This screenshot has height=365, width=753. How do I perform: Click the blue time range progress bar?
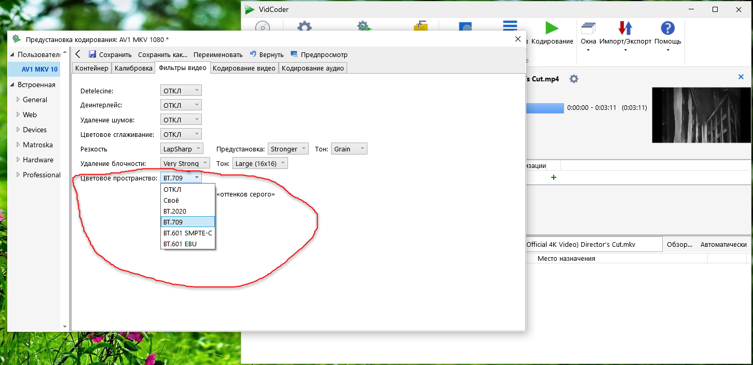tap(545, 108)
